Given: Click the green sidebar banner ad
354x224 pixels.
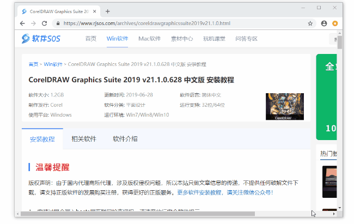Looking at the screenshot, I should [326, 97].
